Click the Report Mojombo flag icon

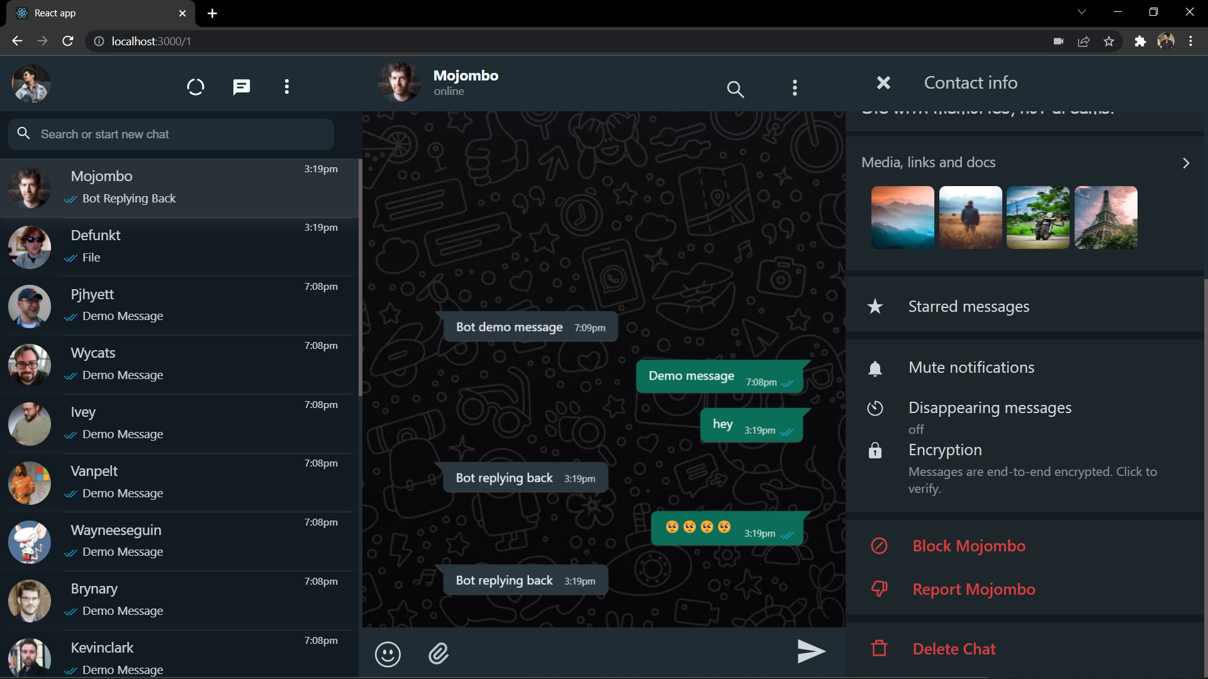[879, 589]
